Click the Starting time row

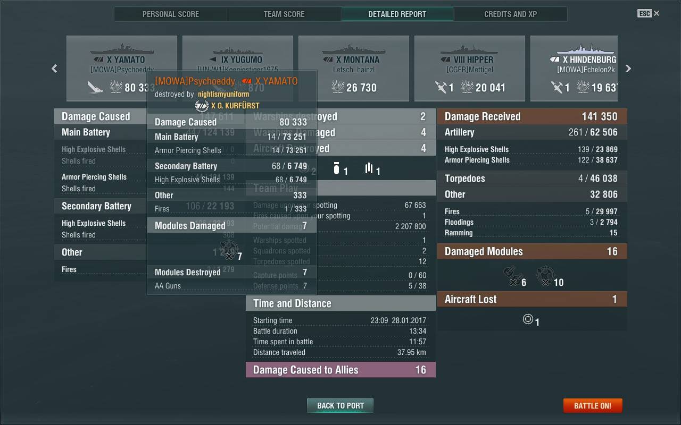click(x=340, y=320)
